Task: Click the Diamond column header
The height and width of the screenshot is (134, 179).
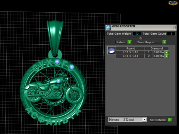Action: click(x=157, y=48)
